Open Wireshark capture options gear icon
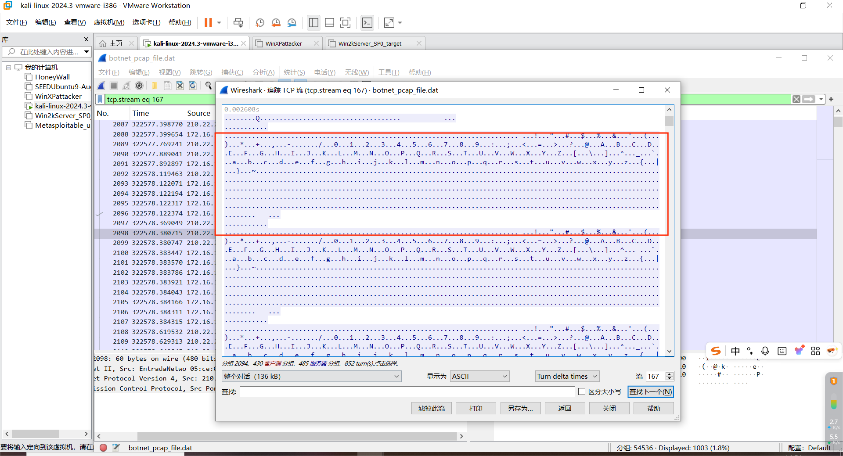843x456 pixels. (x=139, y=86)
